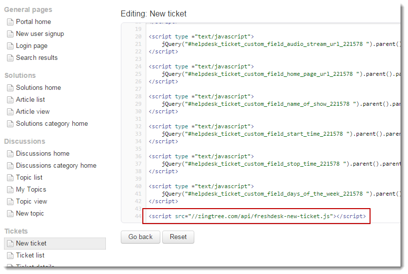Go to the Login page template
Screen dimensions: 408x274
click(32, 46)
